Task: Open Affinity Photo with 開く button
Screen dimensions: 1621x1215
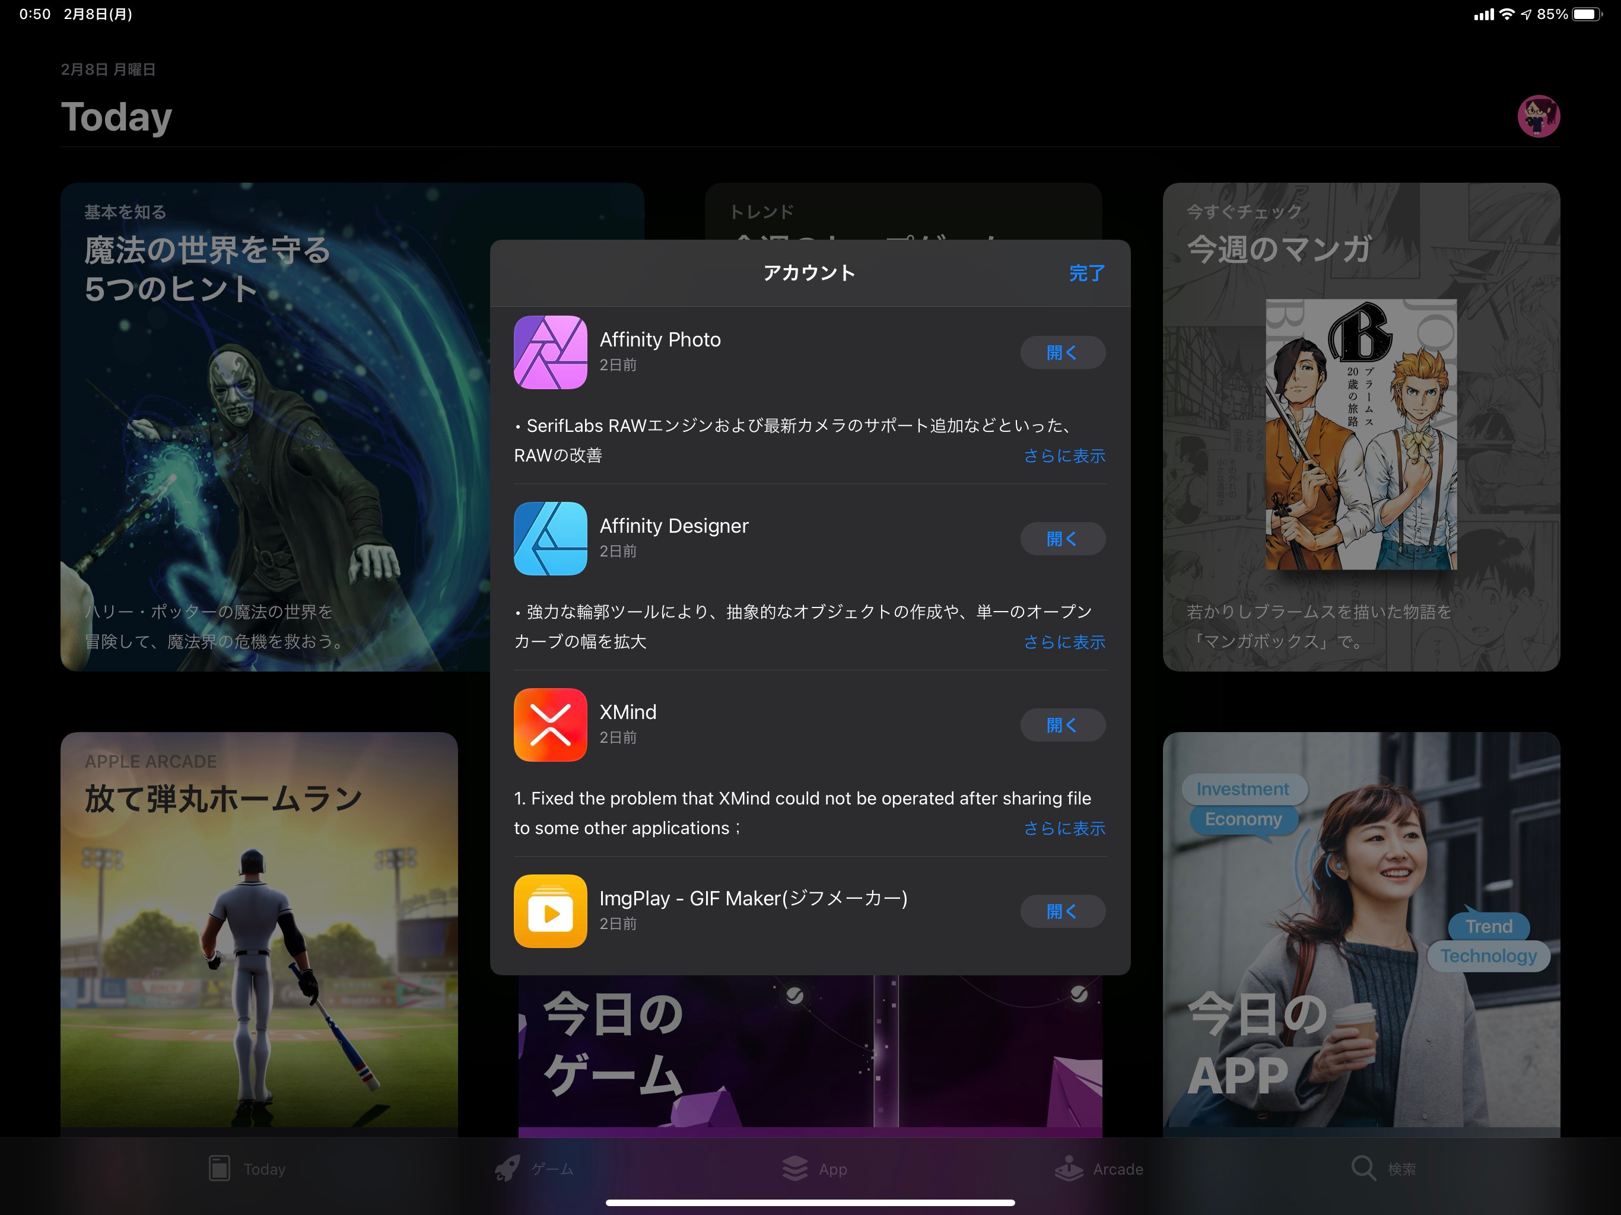Action: [x=1062, y=352]
